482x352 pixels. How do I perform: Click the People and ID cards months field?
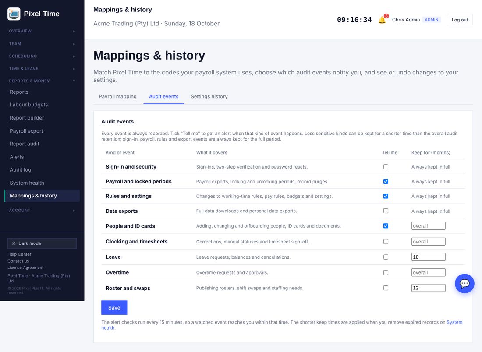point(428,226)
